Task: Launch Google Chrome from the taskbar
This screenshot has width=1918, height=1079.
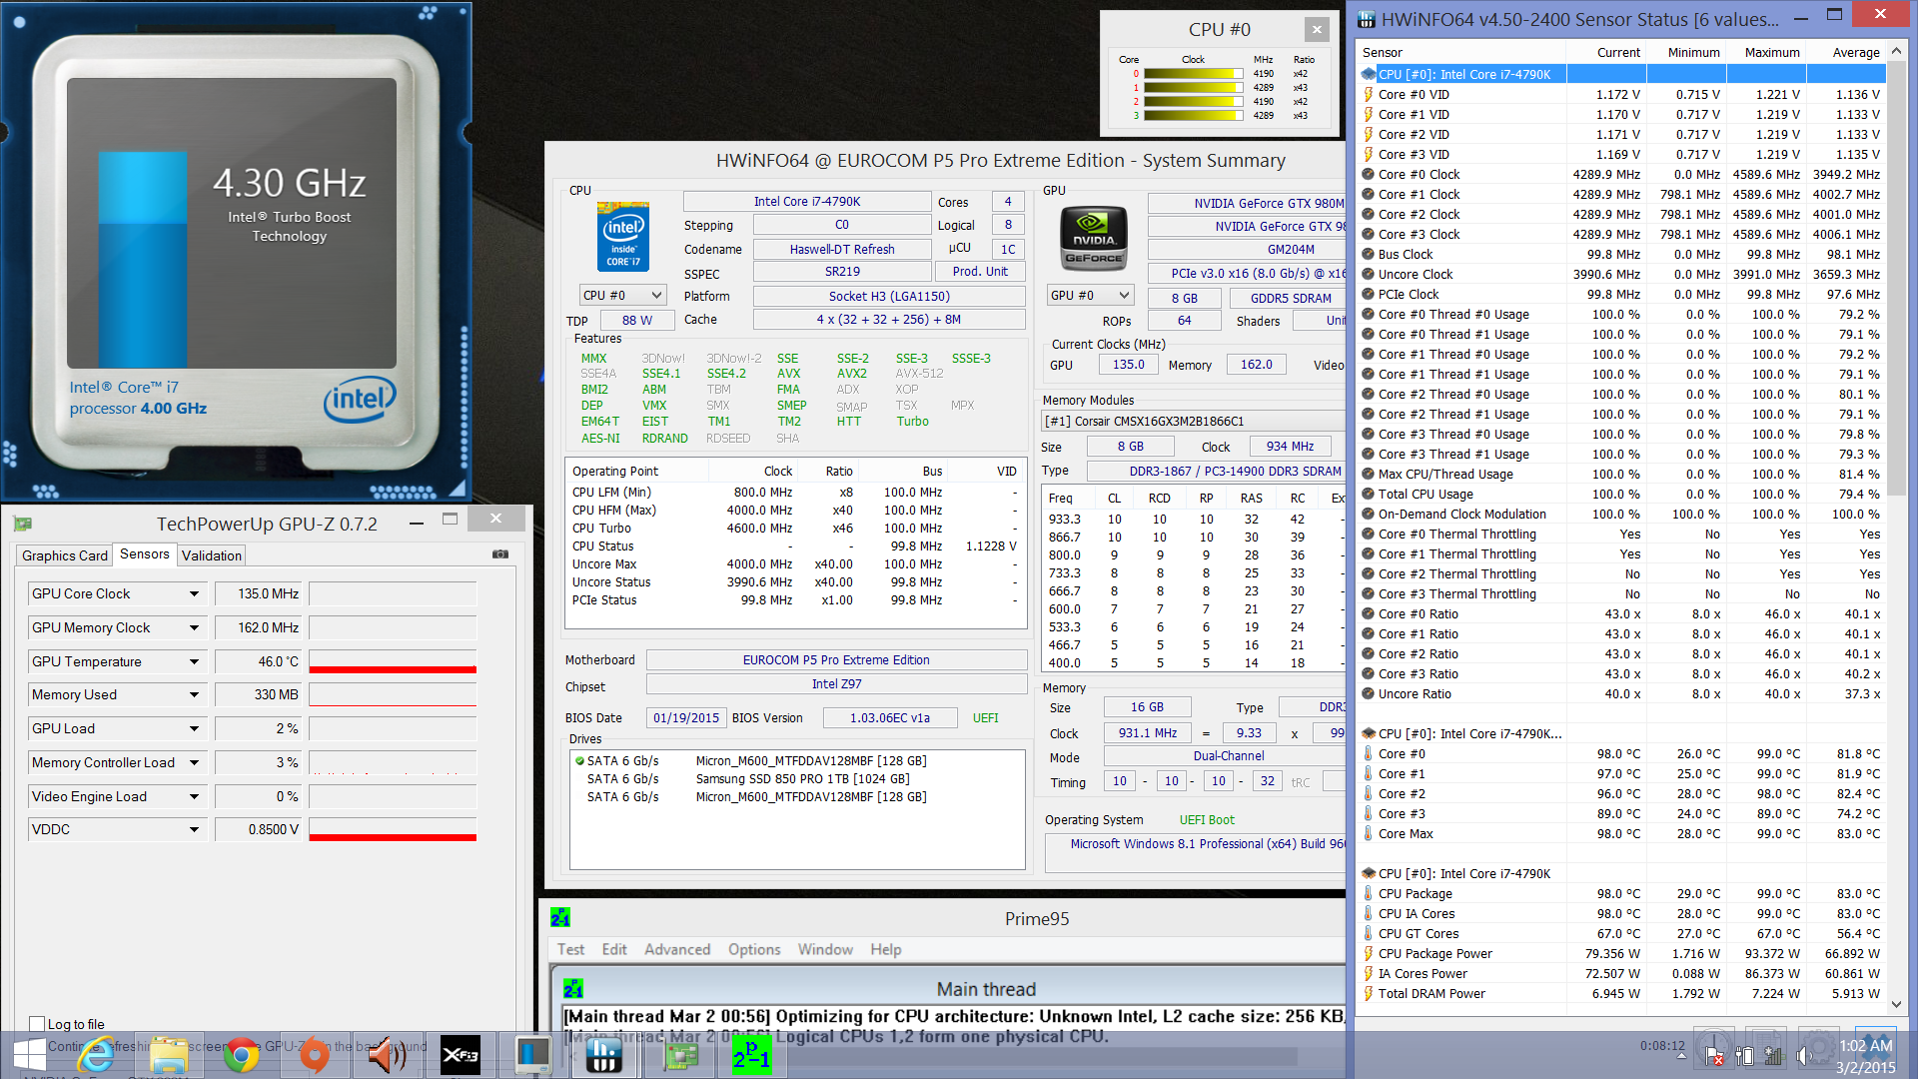Action: [x=241, y=1055]
